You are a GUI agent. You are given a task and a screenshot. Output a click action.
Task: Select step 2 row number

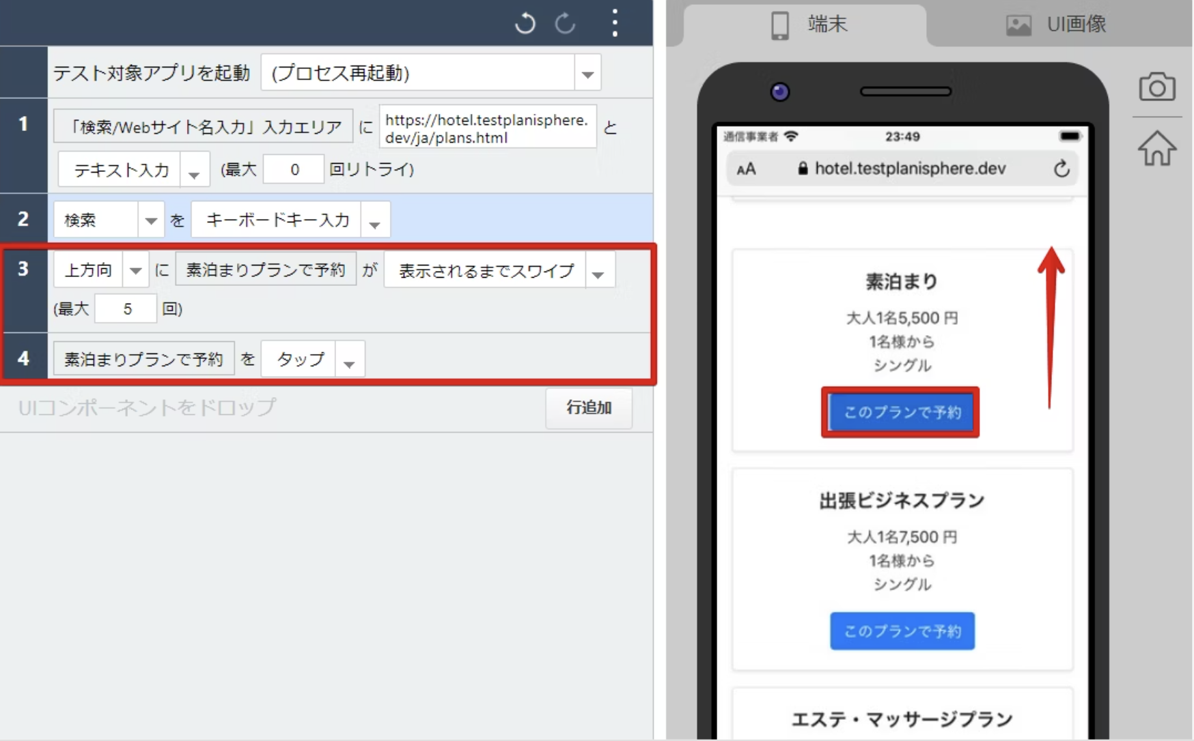point(23,219)
